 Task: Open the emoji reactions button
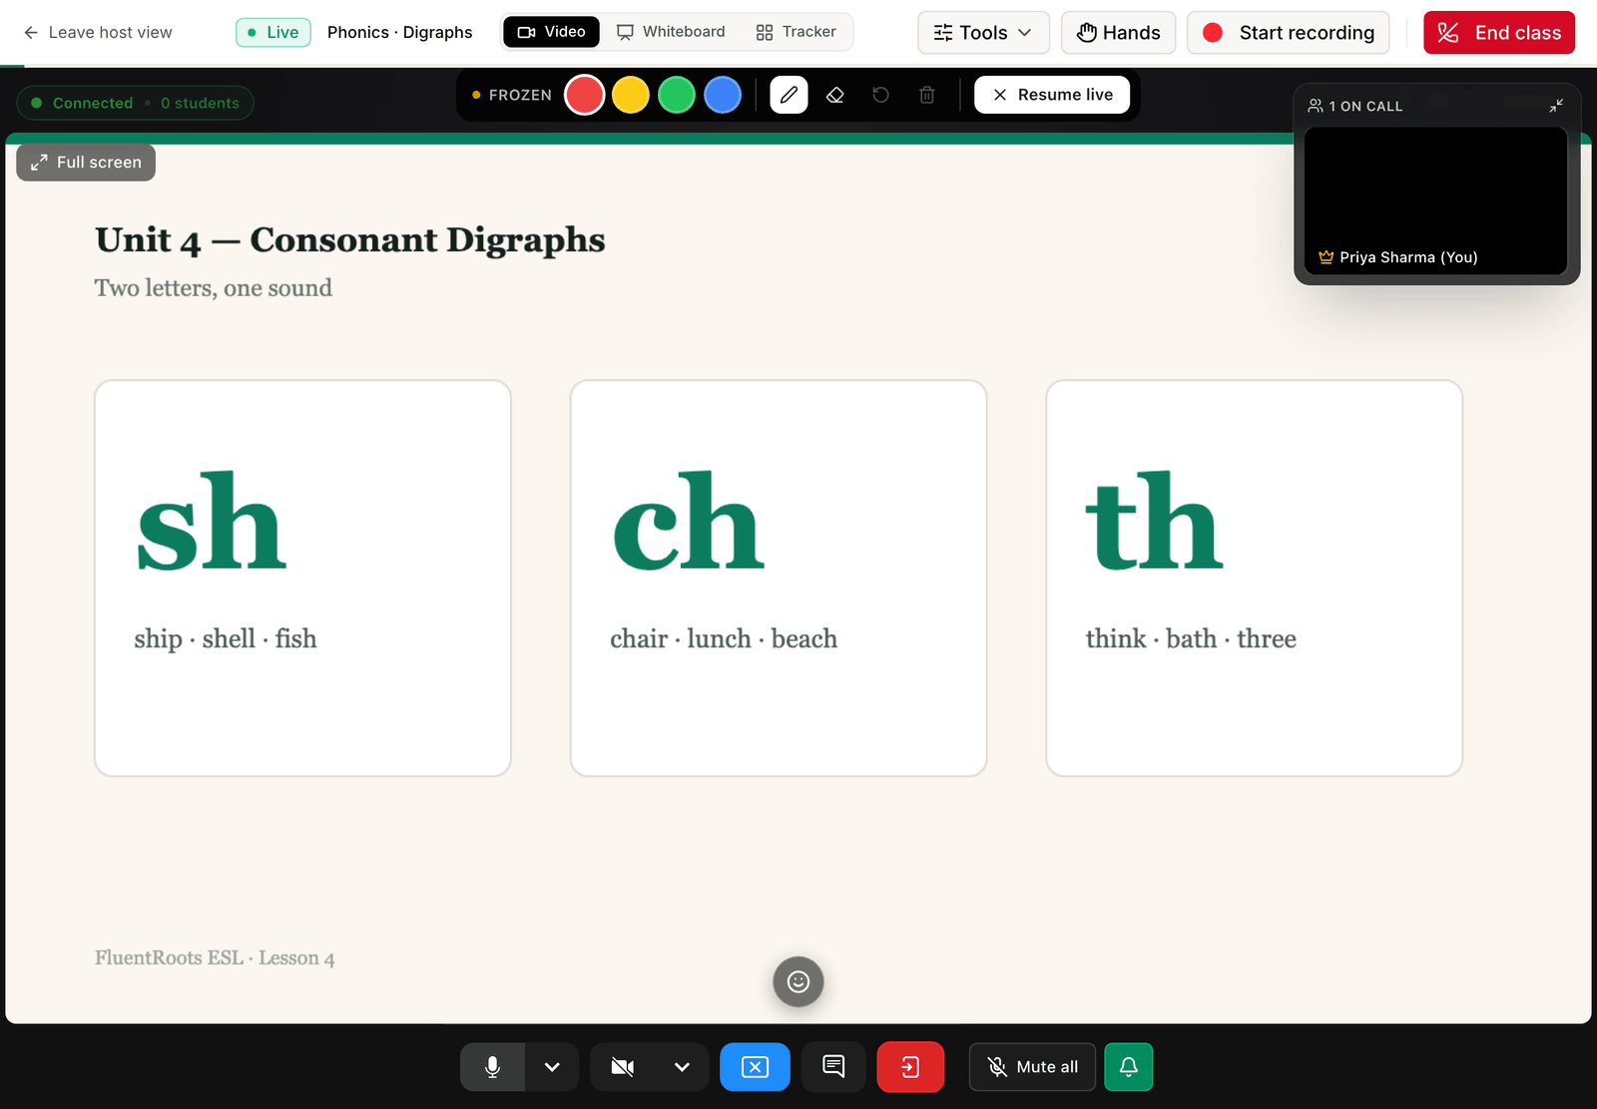click(x=798, y=982)
